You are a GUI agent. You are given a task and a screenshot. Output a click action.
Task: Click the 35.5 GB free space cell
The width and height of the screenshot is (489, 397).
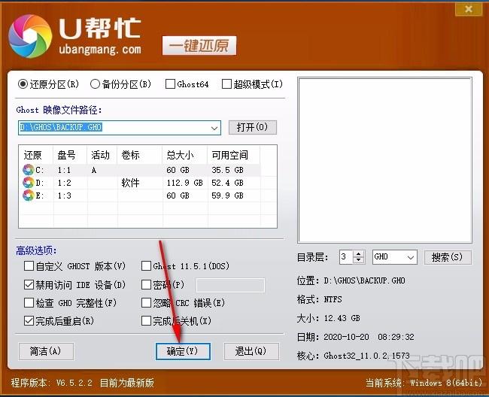[227, 170]
